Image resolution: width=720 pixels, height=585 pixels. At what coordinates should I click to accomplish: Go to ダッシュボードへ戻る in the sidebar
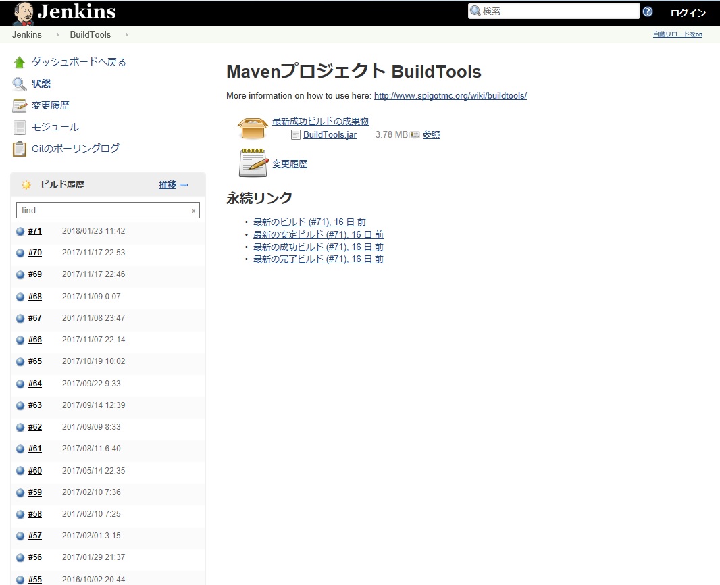[78, 62]
